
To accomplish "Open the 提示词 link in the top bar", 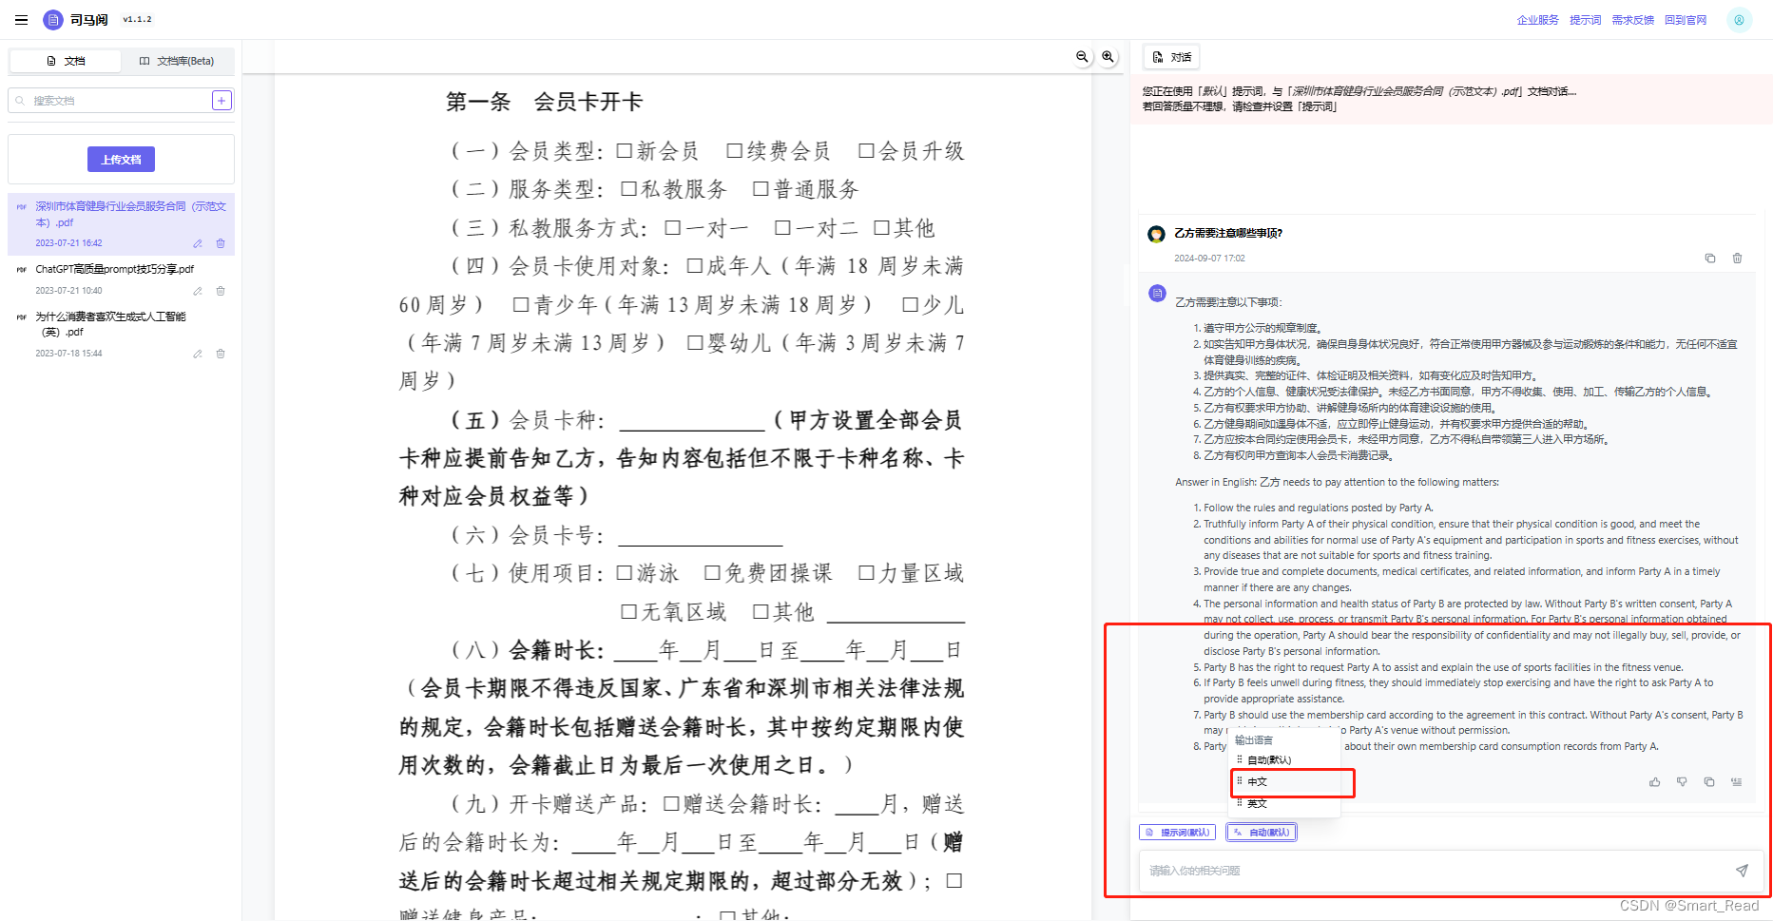I will pos(1585,19).
